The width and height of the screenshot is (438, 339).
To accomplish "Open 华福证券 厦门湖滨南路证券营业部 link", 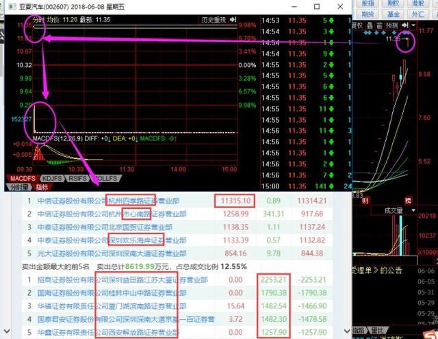I will pyautogui.click(x=112, y=306).
